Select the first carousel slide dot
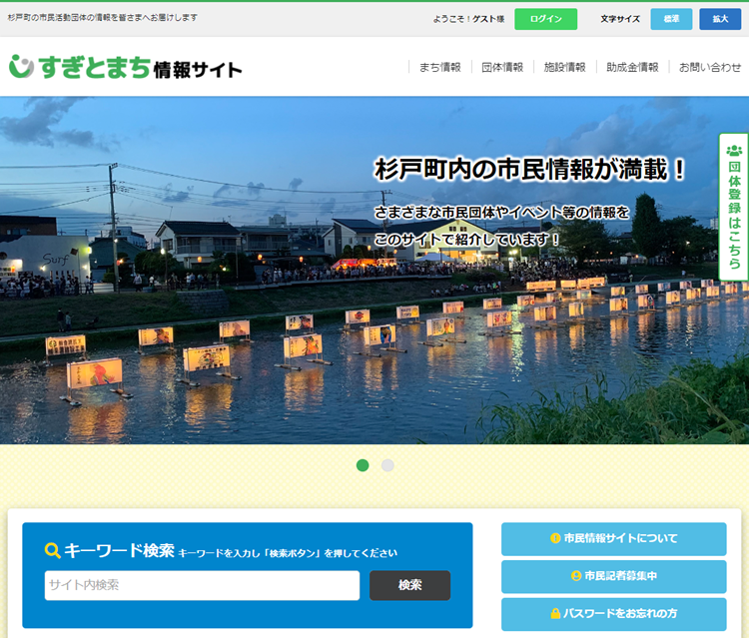 363,465
